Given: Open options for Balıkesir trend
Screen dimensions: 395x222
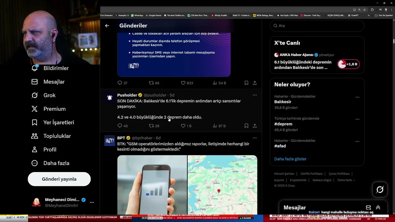Looking at the screenshot, I should pos(357,97).
